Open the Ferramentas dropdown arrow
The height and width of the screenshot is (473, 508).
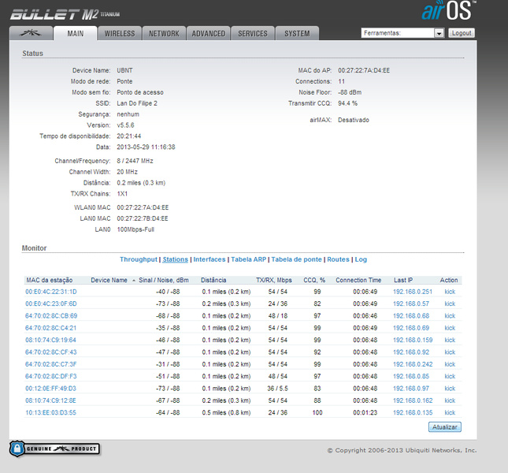coord(439,33)
